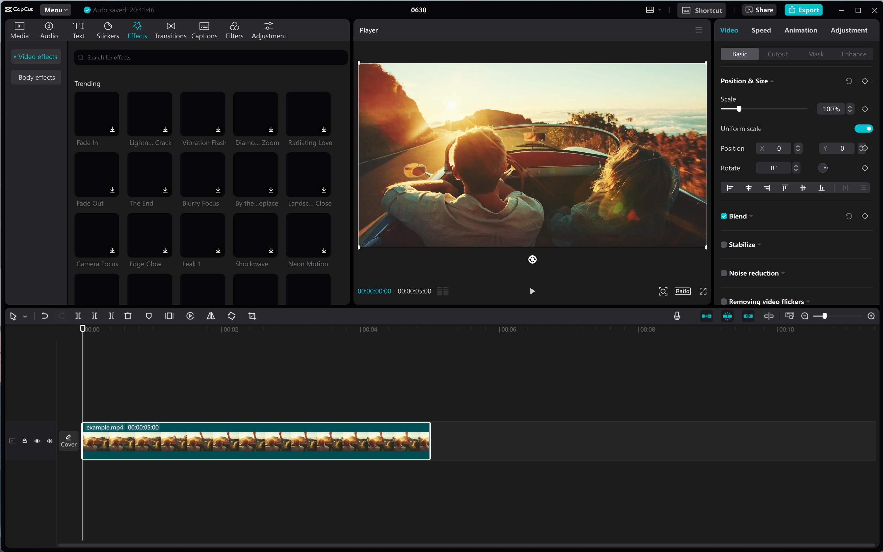883x552 pixels.
Task: Open the layout dropdown arrow in title bar
Action: [x=660, y=10]
